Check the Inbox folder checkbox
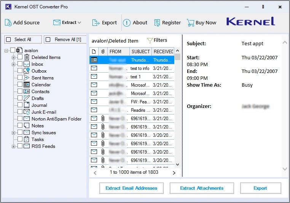This screenshot has width=290, height=203. 20,64
